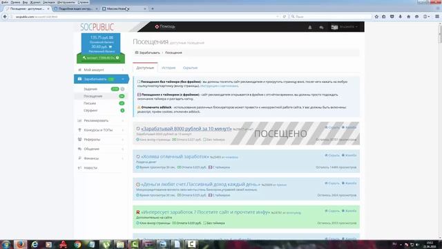442x249 pixels.
Task: Open the Firefox hamburger menu
Action: tap(437, 17)
